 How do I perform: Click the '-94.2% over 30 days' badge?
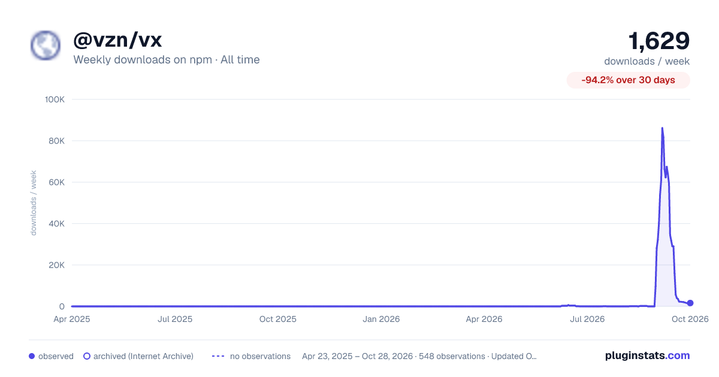tap(629, 80)
